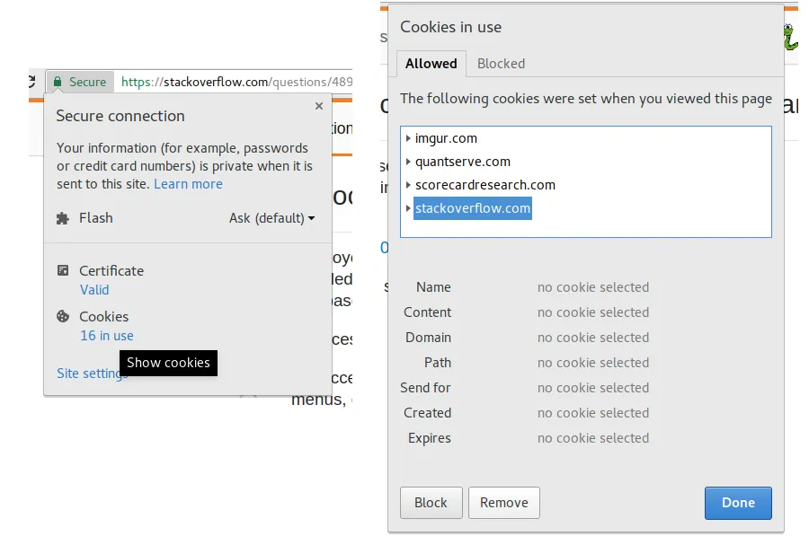Expand the imgur.com cookie tree node
The image size is (809, 545).
pyautogui.click(x=408, y=138)
